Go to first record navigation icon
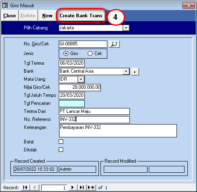The image size is (197, 192). click(25, 188)
